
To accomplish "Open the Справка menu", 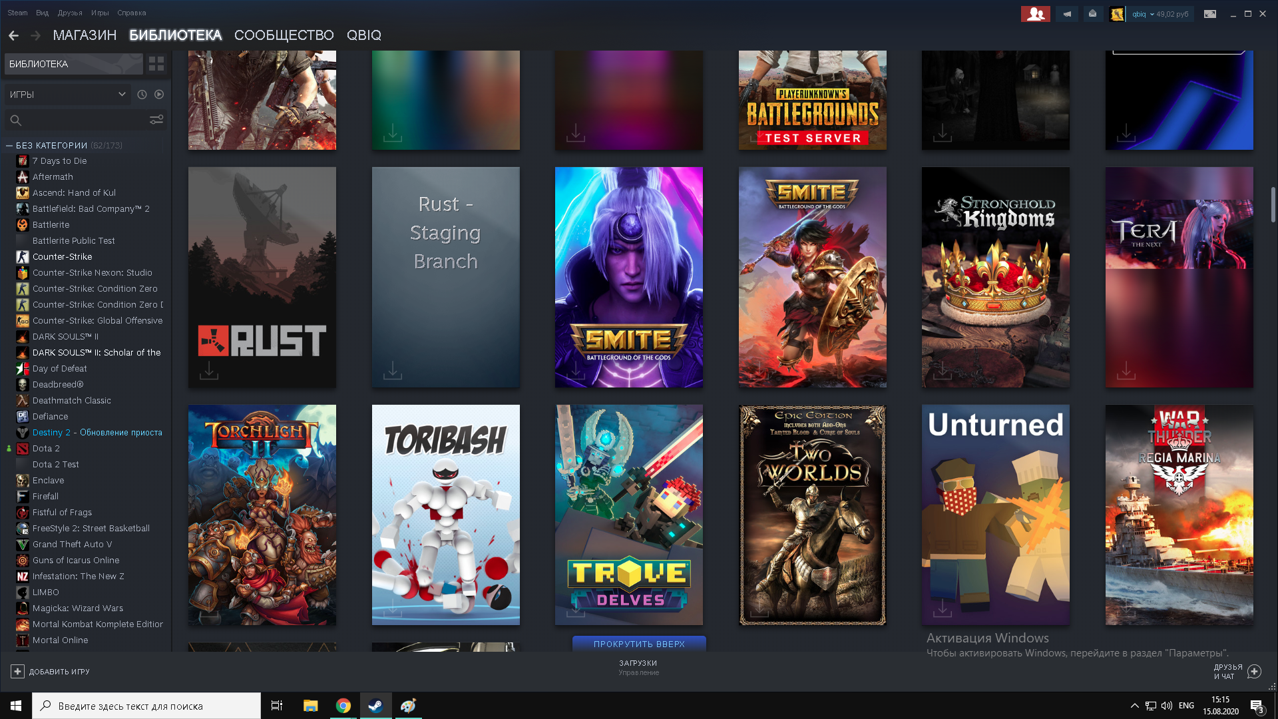I will (132, 13).
